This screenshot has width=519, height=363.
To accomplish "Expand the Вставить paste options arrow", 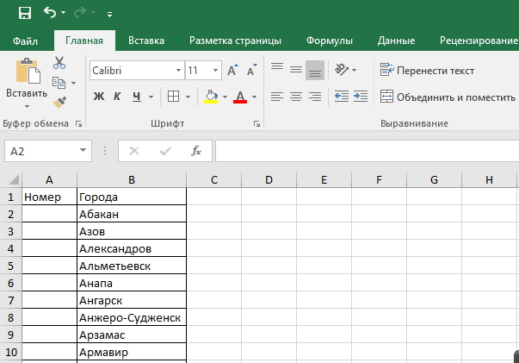I will click(x=27, y=106).
